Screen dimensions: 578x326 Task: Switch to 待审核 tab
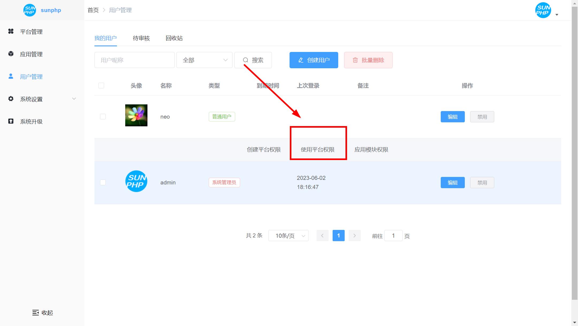(141, 38)
